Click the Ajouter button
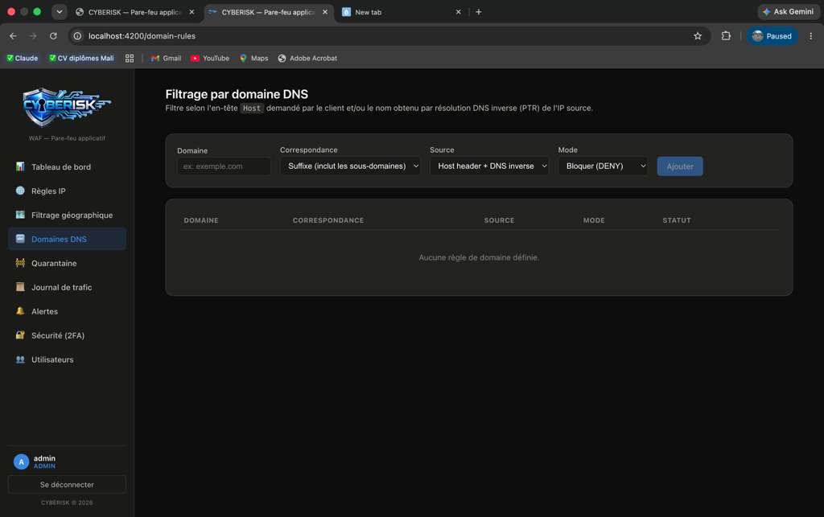824x517 pixels. [679, 166]
